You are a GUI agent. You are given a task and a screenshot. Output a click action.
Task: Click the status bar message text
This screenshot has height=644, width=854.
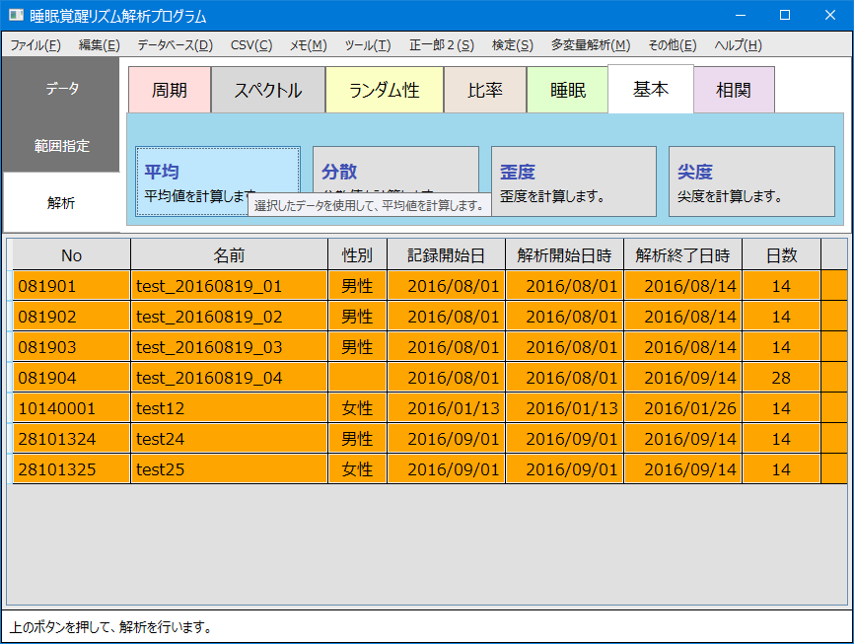pyautogui.click(x=111, y=627)
